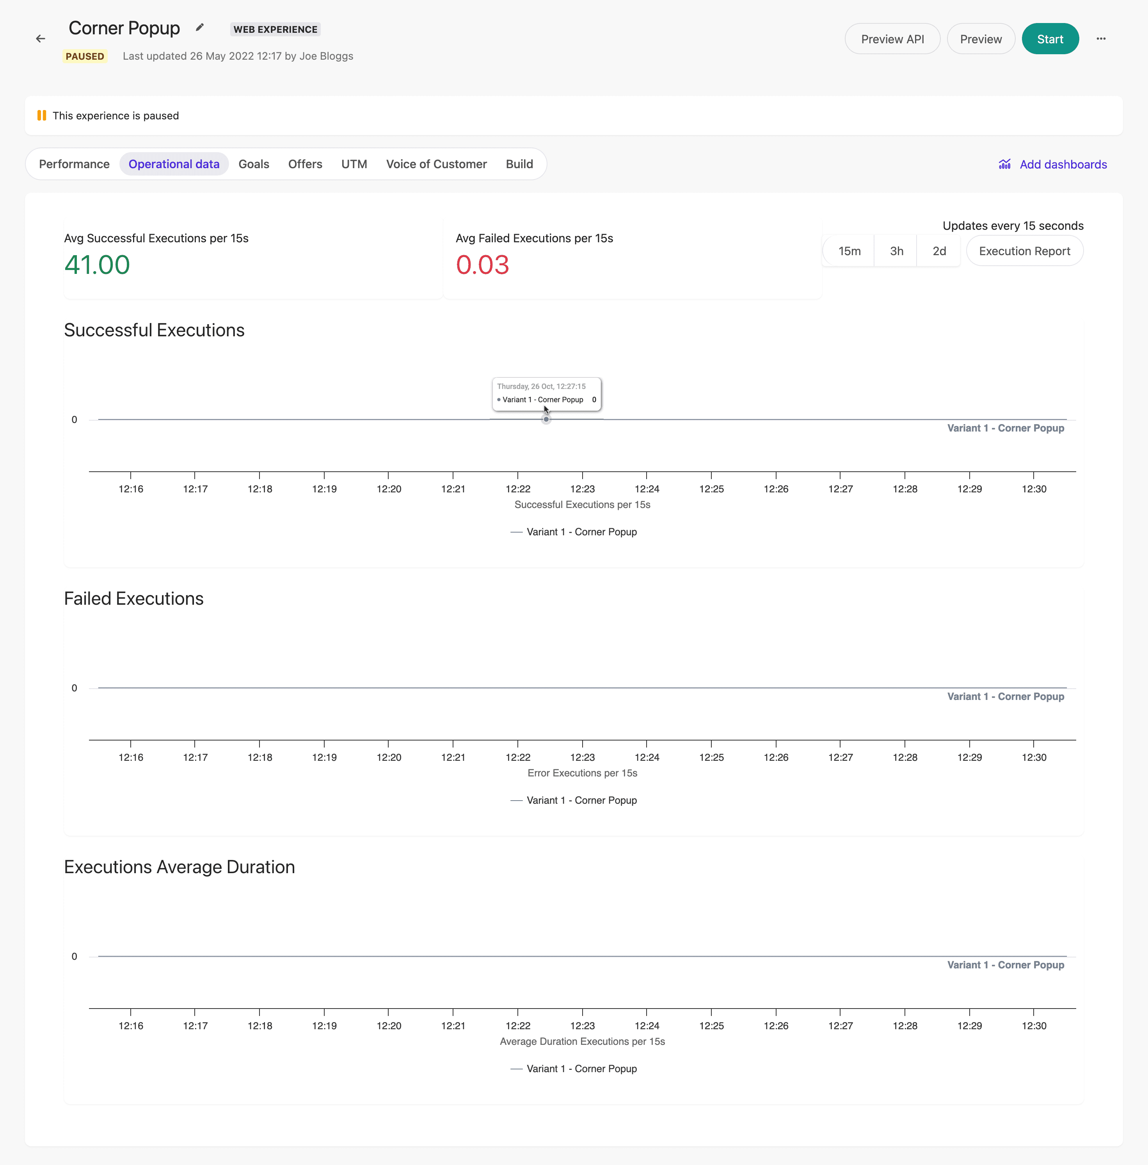Click the 12:23 tick on Average Duration chart
The image size is (1148, 1165).
click(x=583, y=1026)
